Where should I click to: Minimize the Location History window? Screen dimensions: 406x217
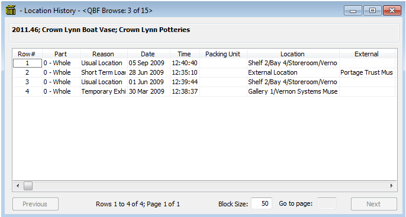pos(353,11)
